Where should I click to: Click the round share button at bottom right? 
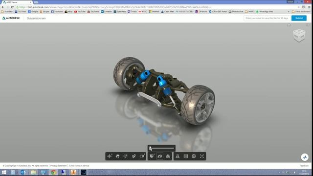click(x=305, y=157)
